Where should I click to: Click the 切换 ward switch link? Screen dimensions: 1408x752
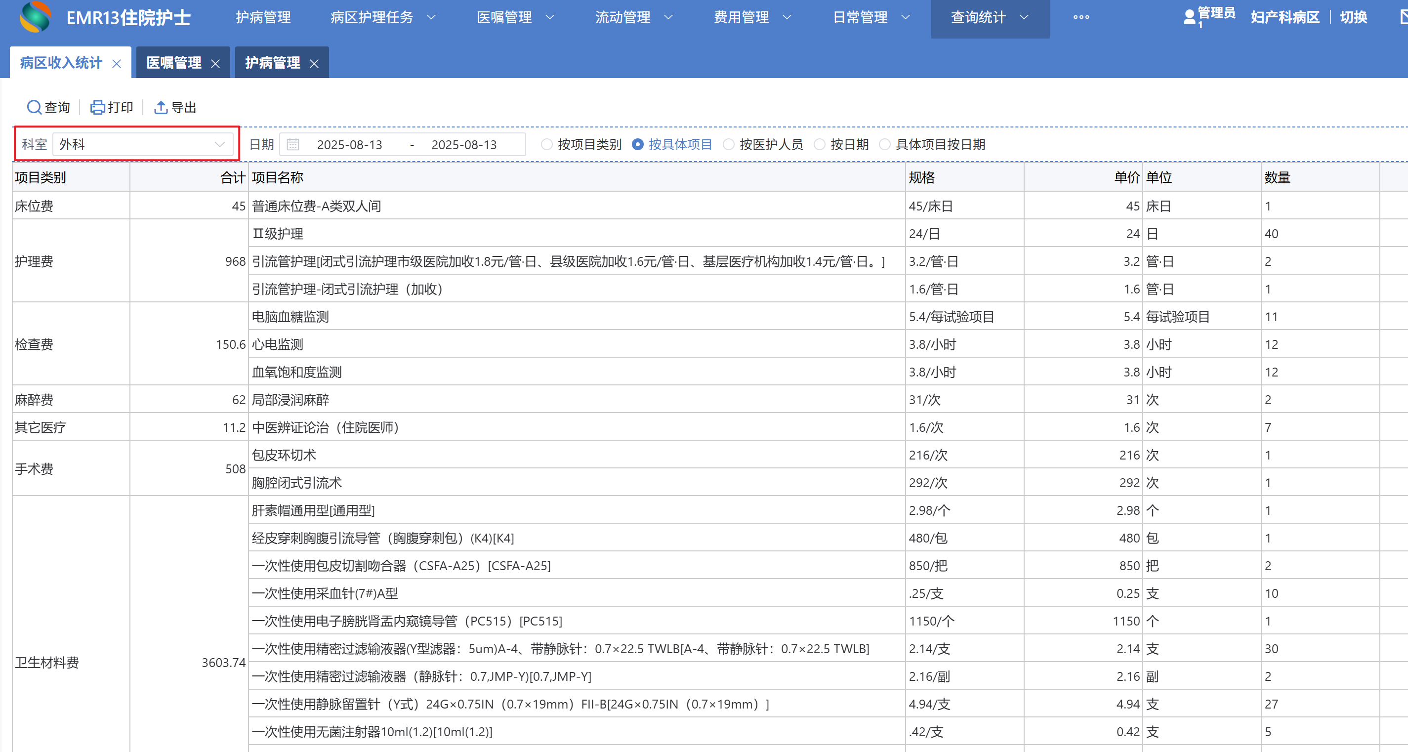click(x=1353, y=17)
